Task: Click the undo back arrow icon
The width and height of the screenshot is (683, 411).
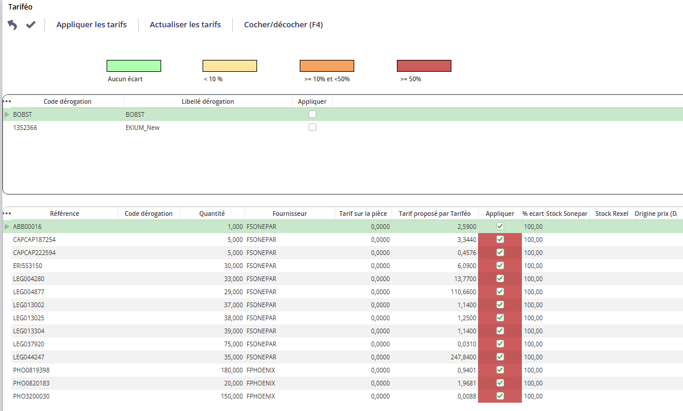Action: click(12, 25)
